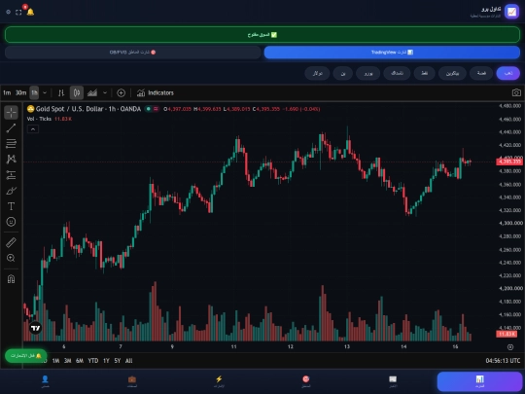This screenshot has height=394, width=525.
Task: Select the oil (نفط) asset chip
Action: (424, 73)
